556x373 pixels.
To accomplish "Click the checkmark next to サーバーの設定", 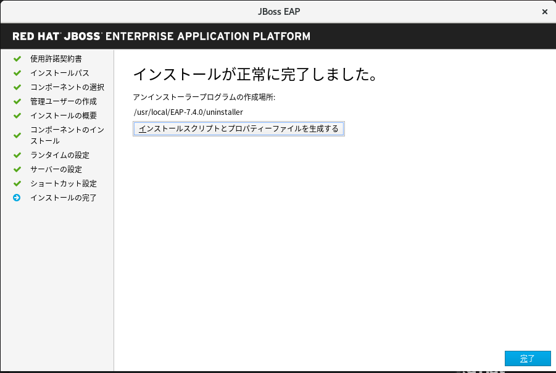I will 17,169.
